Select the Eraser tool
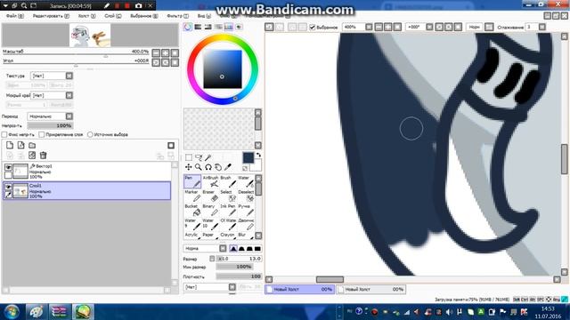570x320 pixels. coord(210,196)
